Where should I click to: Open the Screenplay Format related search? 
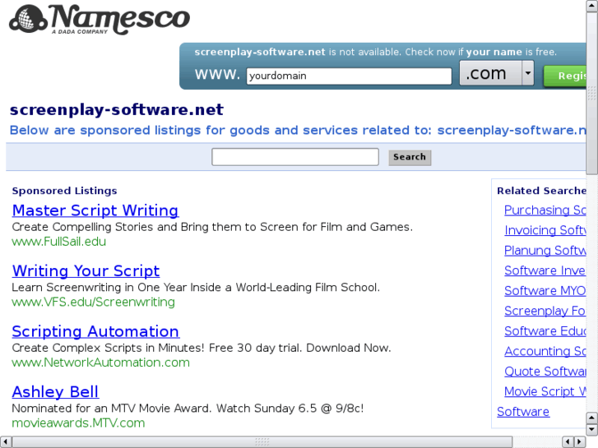(545, 311)
